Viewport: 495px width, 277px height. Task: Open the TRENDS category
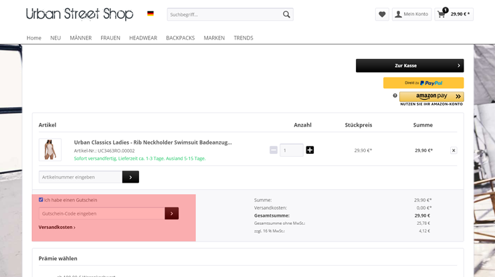(243, 38)
